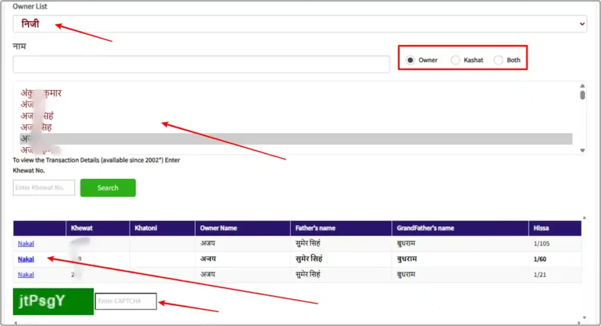The height and width of the screenshot is (326, 601).
Task: Select the Both radio button
Action: pyautogui.click(x=498, y=60)
